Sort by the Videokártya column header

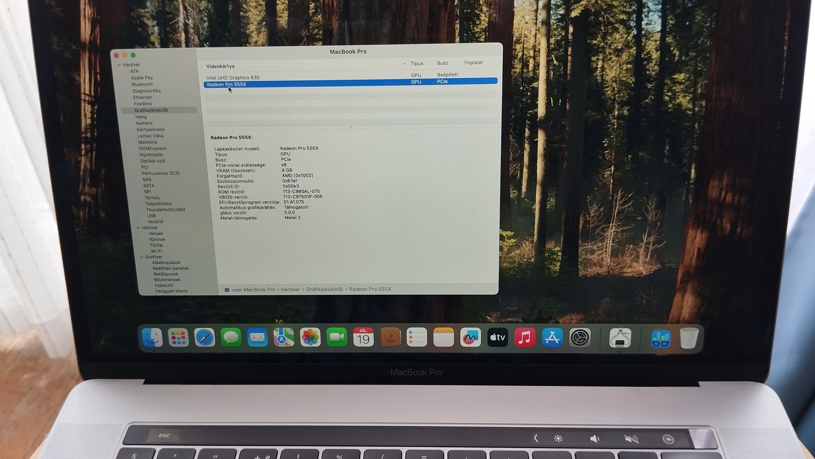coord(220,66)
